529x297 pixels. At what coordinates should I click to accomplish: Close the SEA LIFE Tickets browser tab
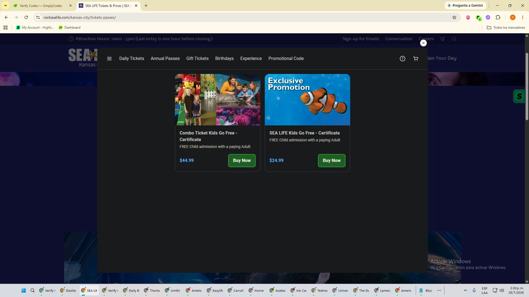coord(136,6)
